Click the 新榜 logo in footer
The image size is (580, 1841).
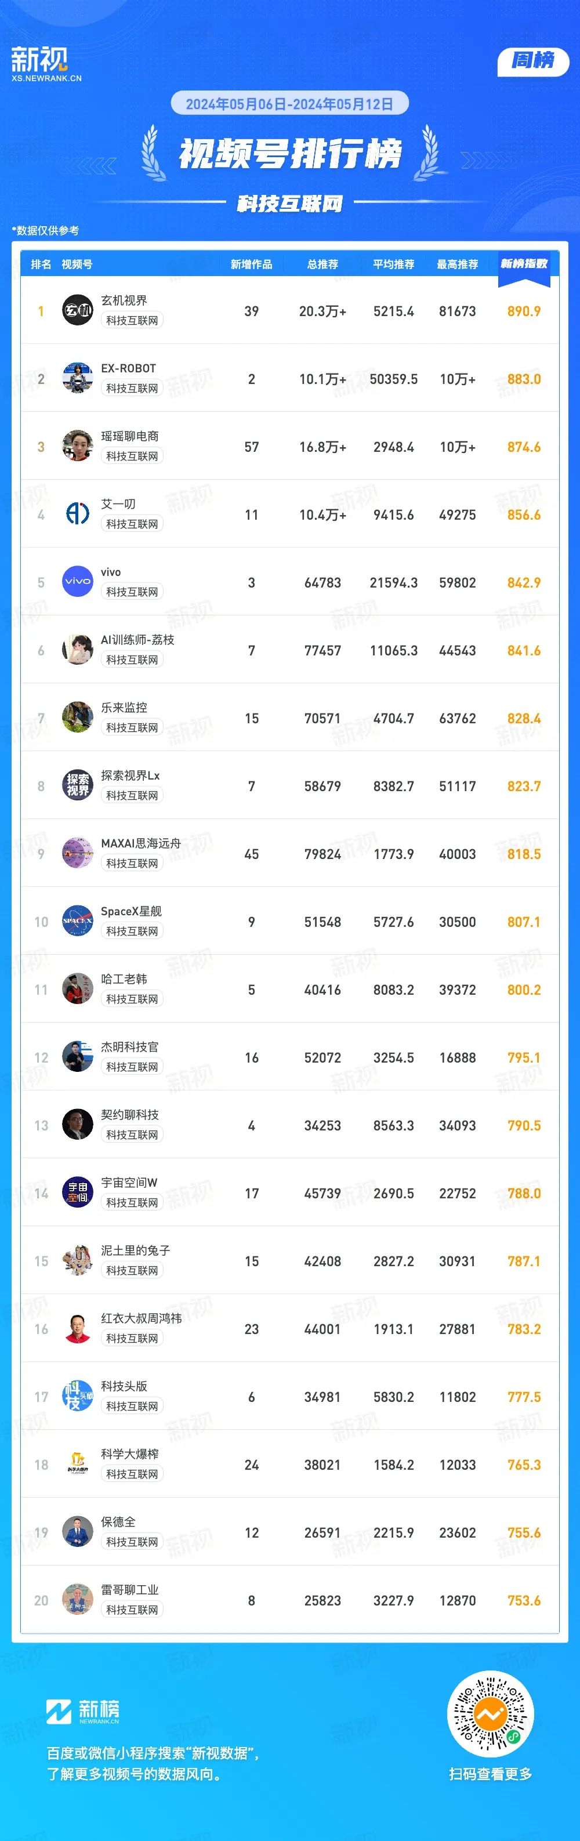pos(83,1711)
